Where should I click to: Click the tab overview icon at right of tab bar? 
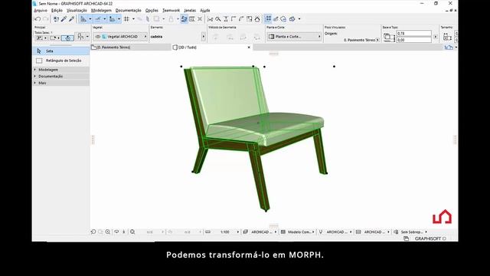[x=449, y=48]
